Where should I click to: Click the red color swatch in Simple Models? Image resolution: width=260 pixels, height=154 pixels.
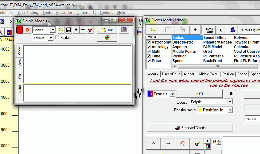click(19, 30)
